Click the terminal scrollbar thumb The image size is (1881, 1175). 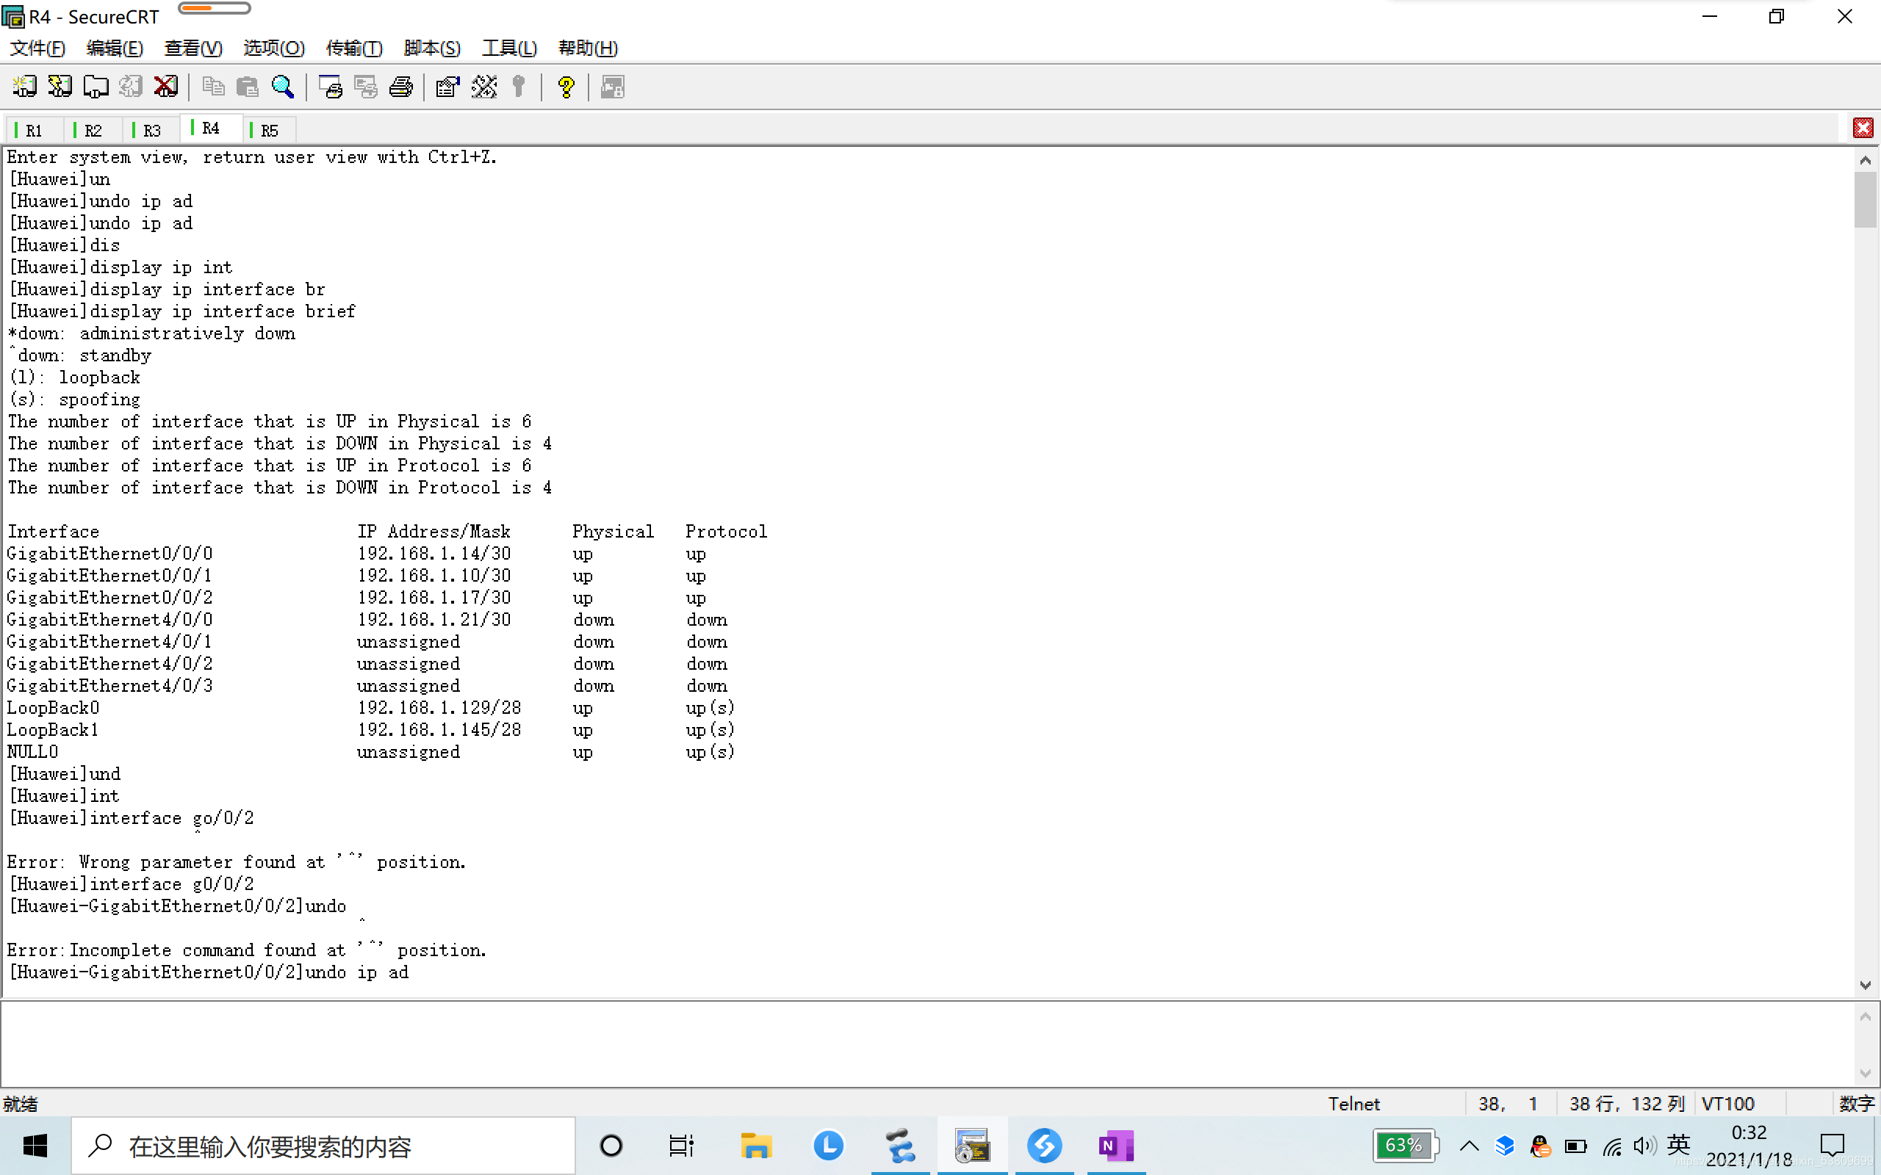[x=1864, y=200]
